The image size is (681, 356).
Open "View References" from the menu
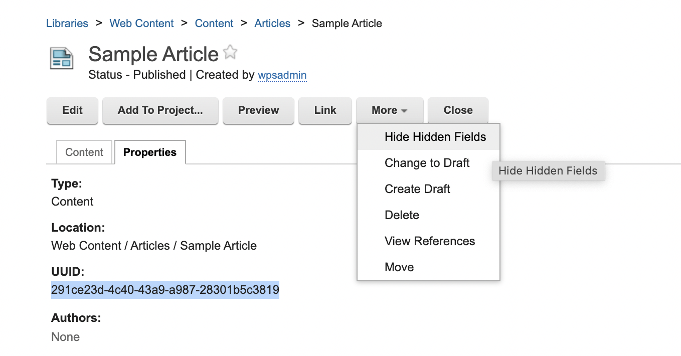tap(429, 241)
